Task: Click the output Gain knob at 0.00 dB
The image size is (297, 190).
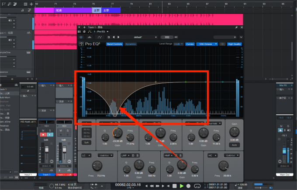Action: click(x=234, y=132)
